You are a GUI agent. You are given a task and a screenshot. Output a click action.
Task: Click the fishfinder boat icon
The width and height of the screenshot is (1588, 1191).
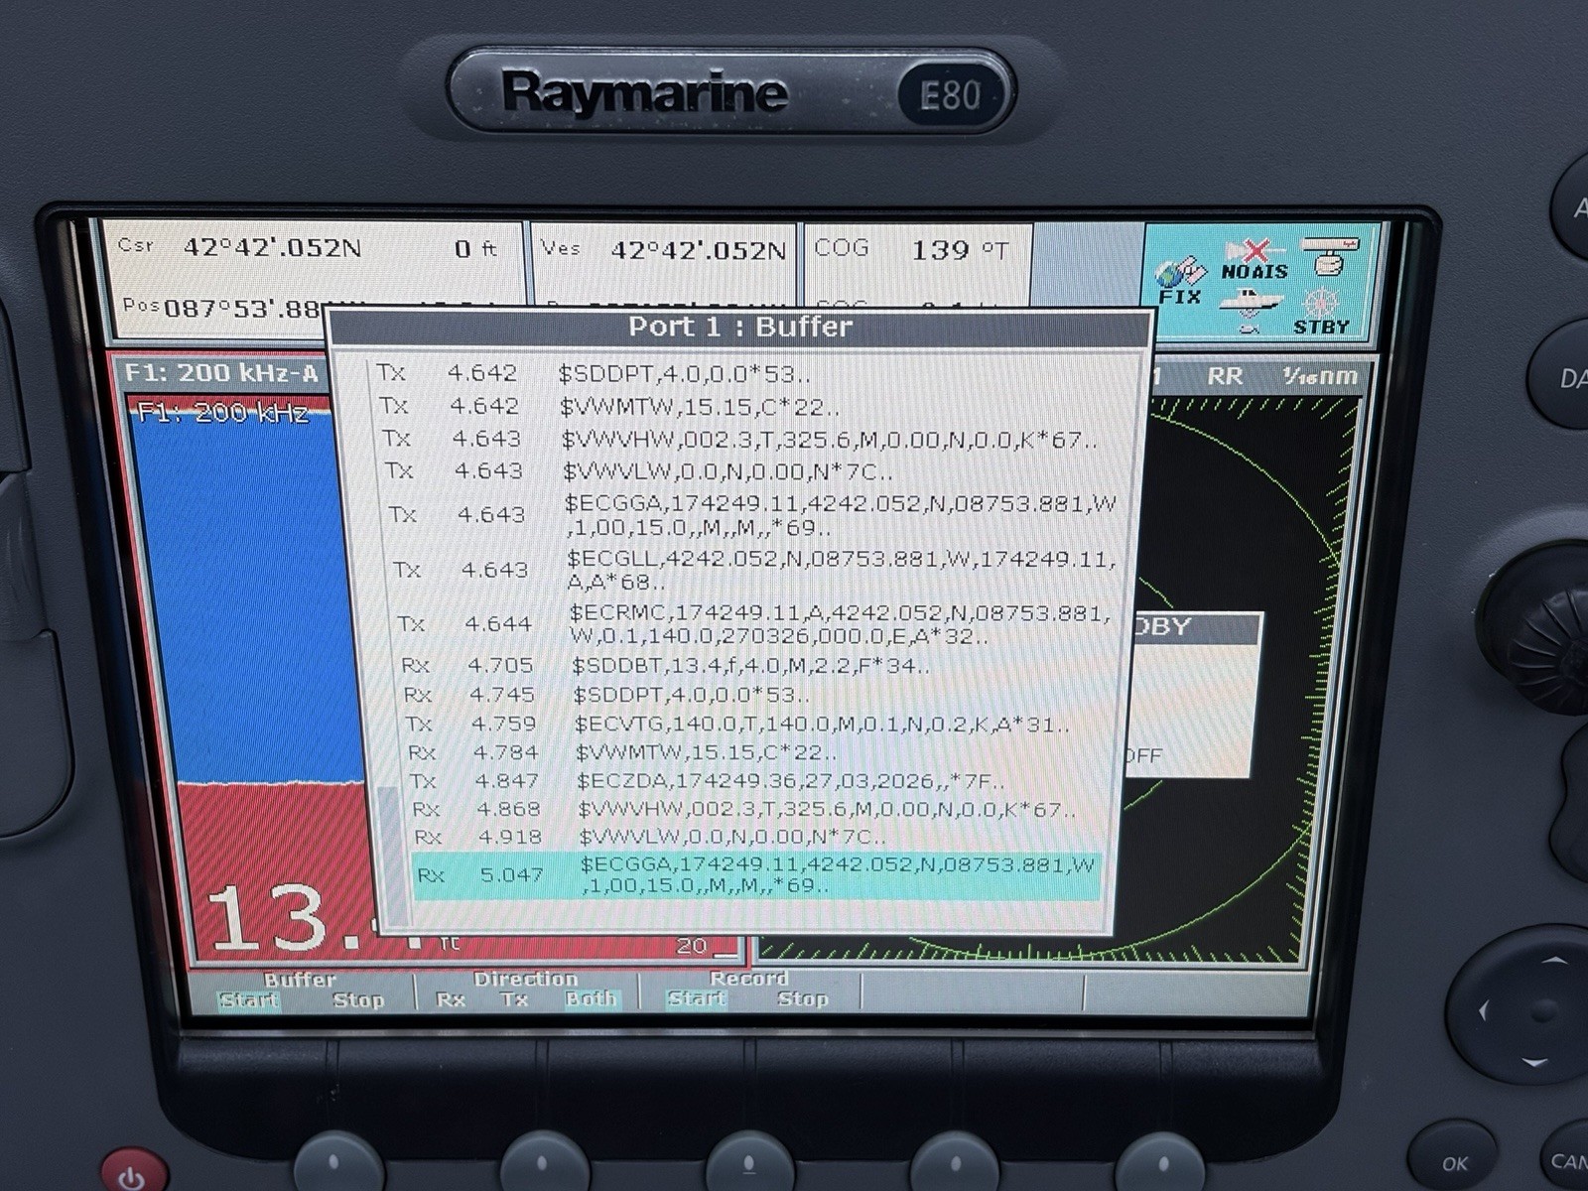tap(1251, 300)
